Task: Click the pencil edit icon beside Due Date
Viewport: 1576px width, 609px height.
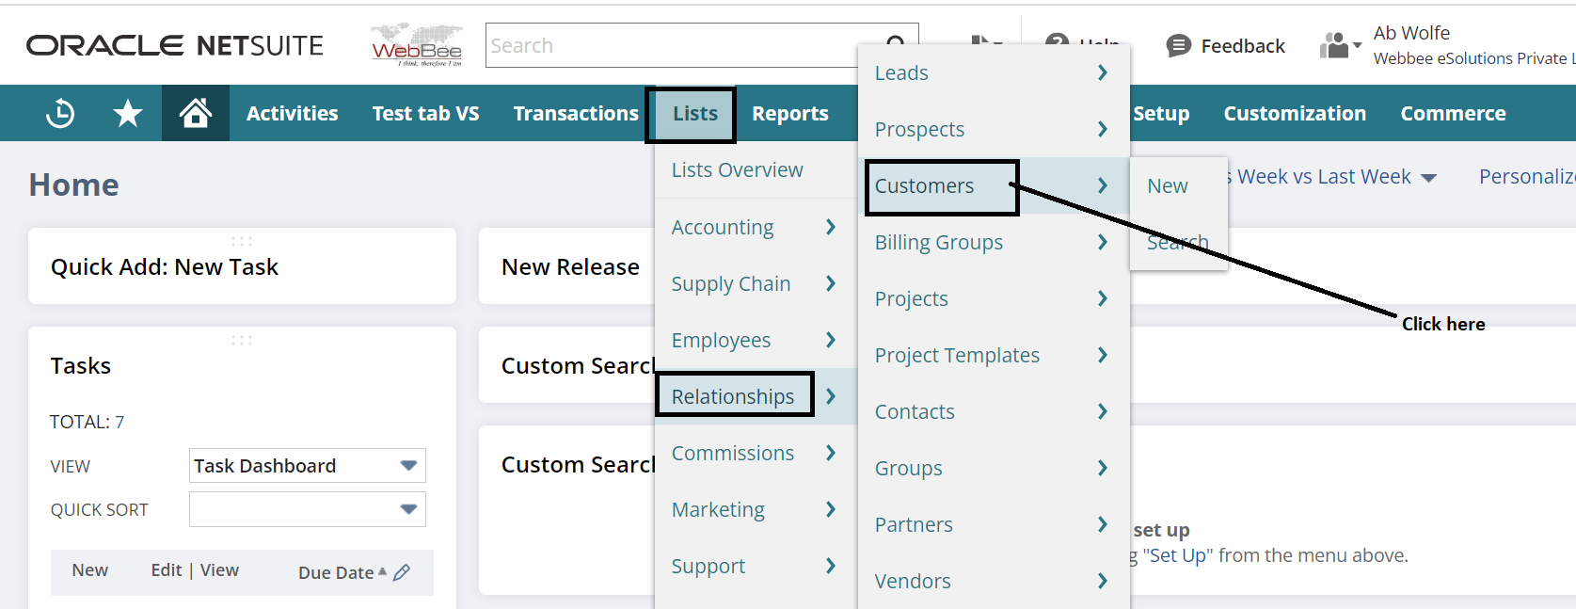Action: pos(402,572)
